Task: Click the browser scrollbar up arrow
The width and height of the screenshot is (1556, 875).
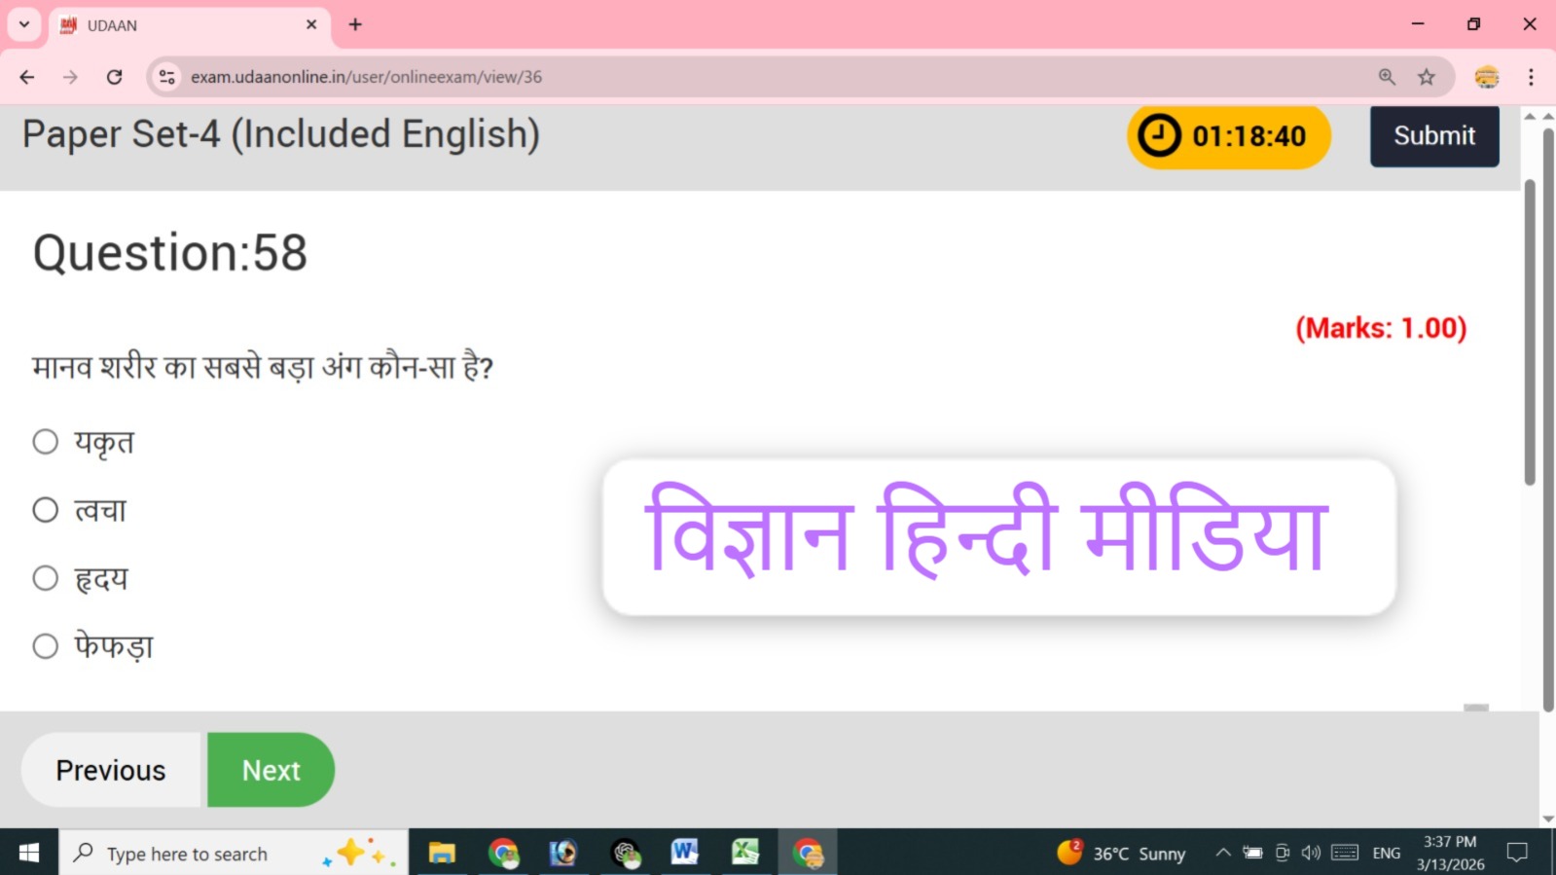Action: coord(1548,116)
